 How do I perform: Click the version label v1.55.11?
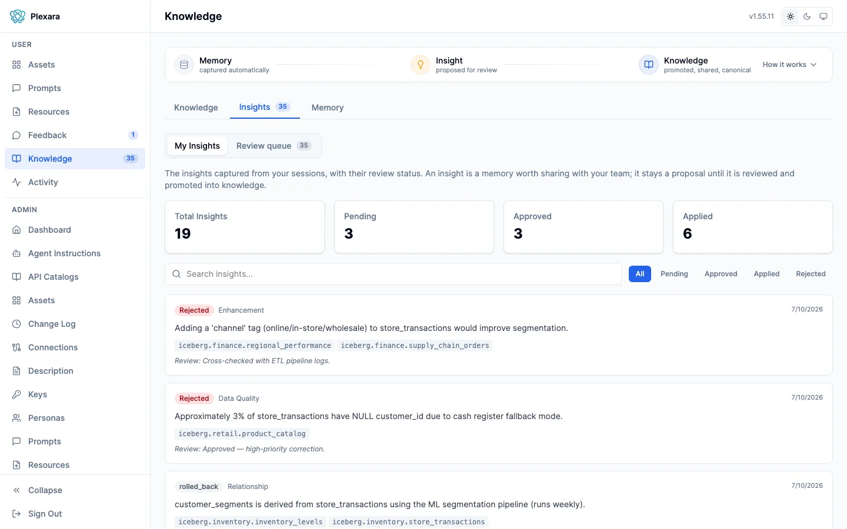pos(762,16)
